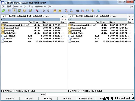The width and height of the screenshot is (135, 101).
Task: Select AUTOEXEC BAT file in left panel
Action: coord(34,36)
